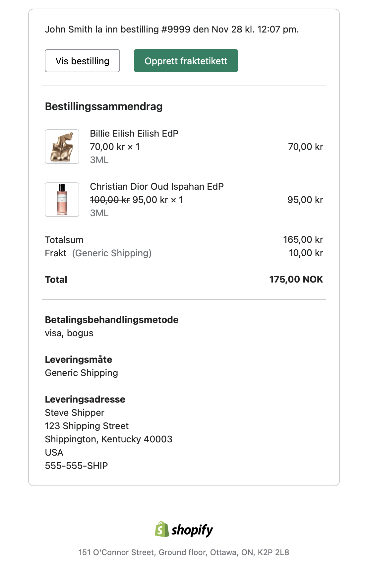Click the 175,00 NOK total amount
The height and width of the screenshot is (575, 366).
pos(296,280)
